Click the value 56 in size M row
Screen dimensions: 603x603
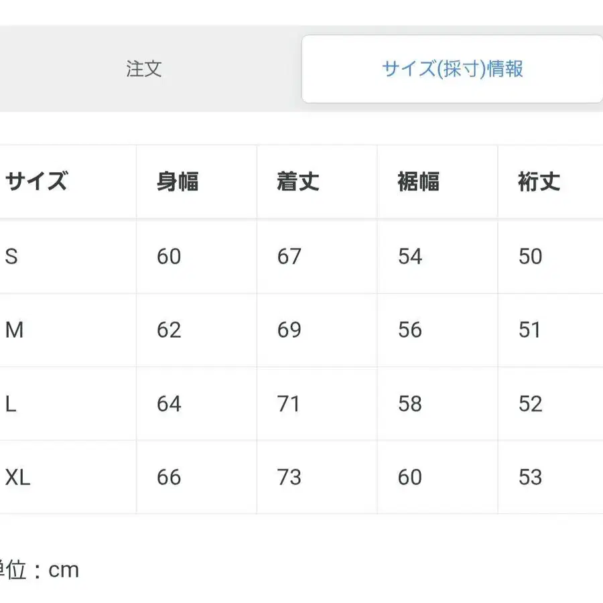coord(409,330)
